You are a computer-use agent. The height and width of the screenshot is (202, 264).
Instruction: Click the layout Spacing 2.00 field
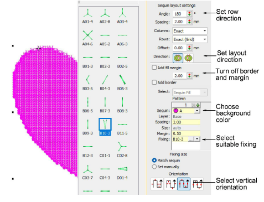click(x=180, y=22)
